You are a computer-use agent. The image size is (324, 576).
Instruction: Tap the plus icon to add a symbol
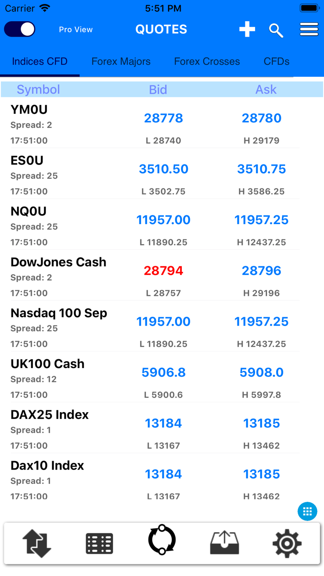247,29
